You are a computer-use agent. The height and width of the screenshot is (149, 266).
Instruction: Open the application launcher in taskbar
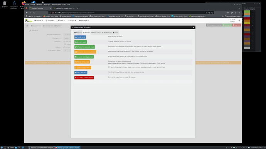2,147
